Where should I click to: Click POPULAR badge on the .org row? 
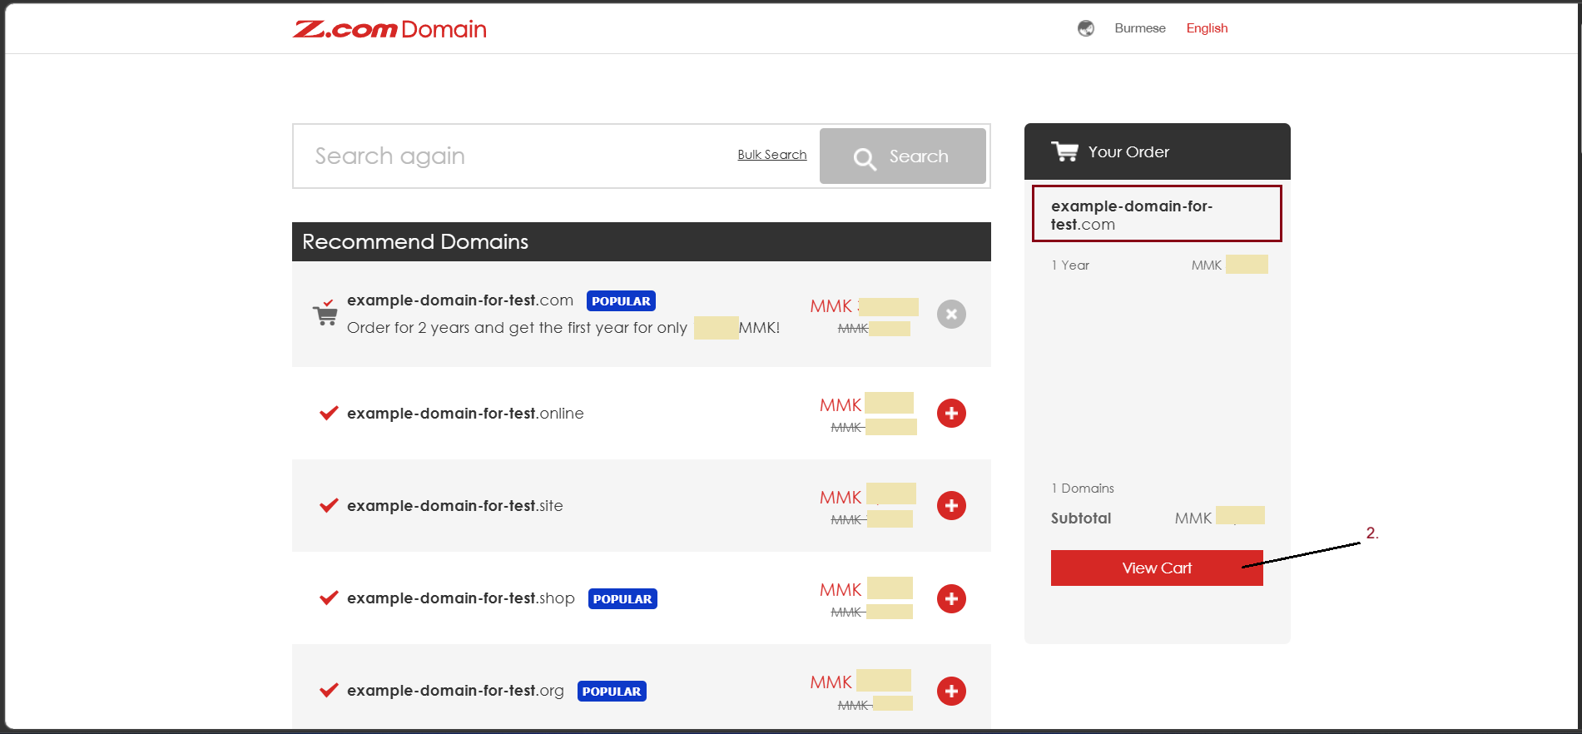612,692
